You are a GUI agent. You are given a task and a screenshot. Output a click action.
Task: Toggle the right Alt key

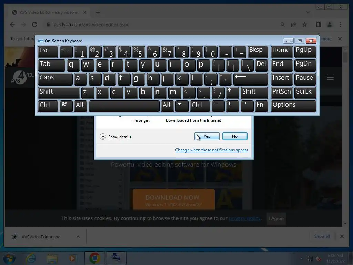167,106
